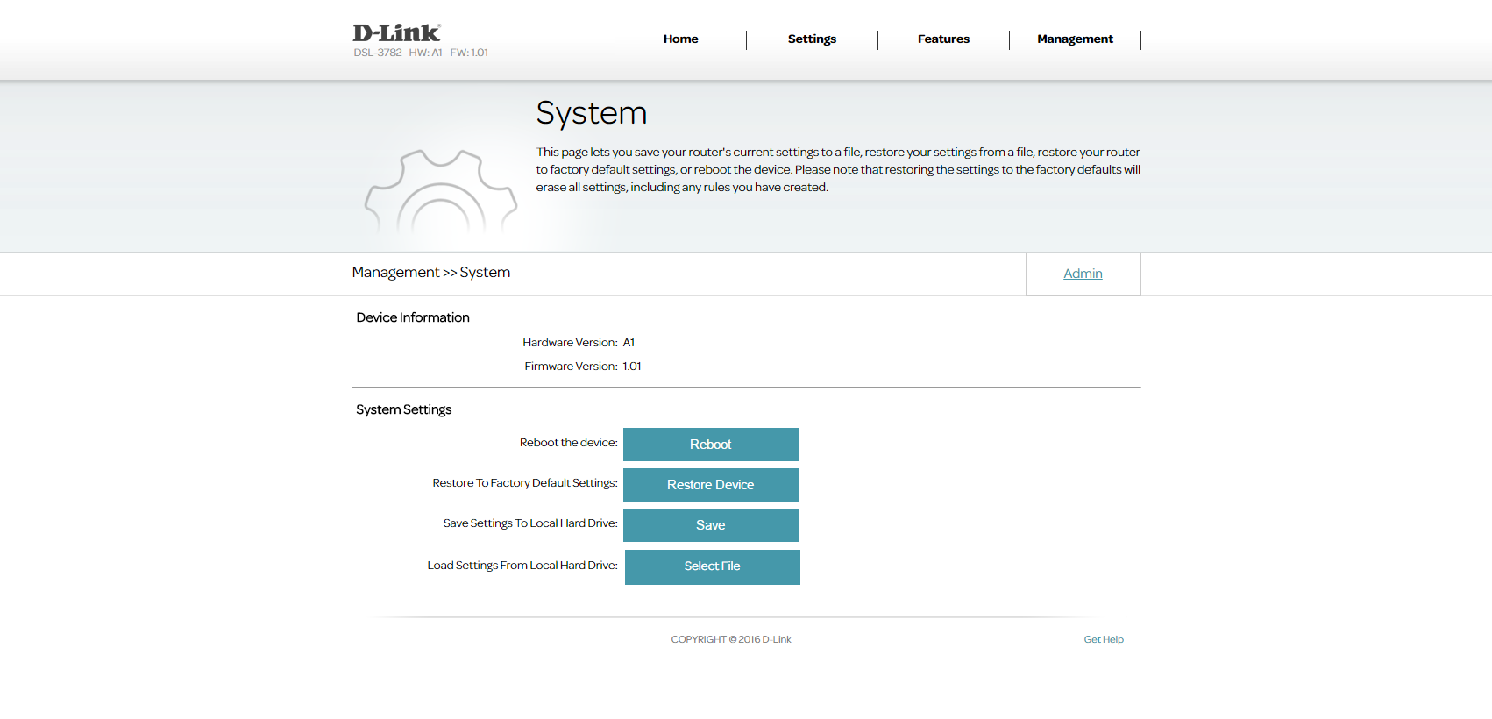Click the Management >> System breadcrumb
The image size is (1492, 719).
[431, 273]
